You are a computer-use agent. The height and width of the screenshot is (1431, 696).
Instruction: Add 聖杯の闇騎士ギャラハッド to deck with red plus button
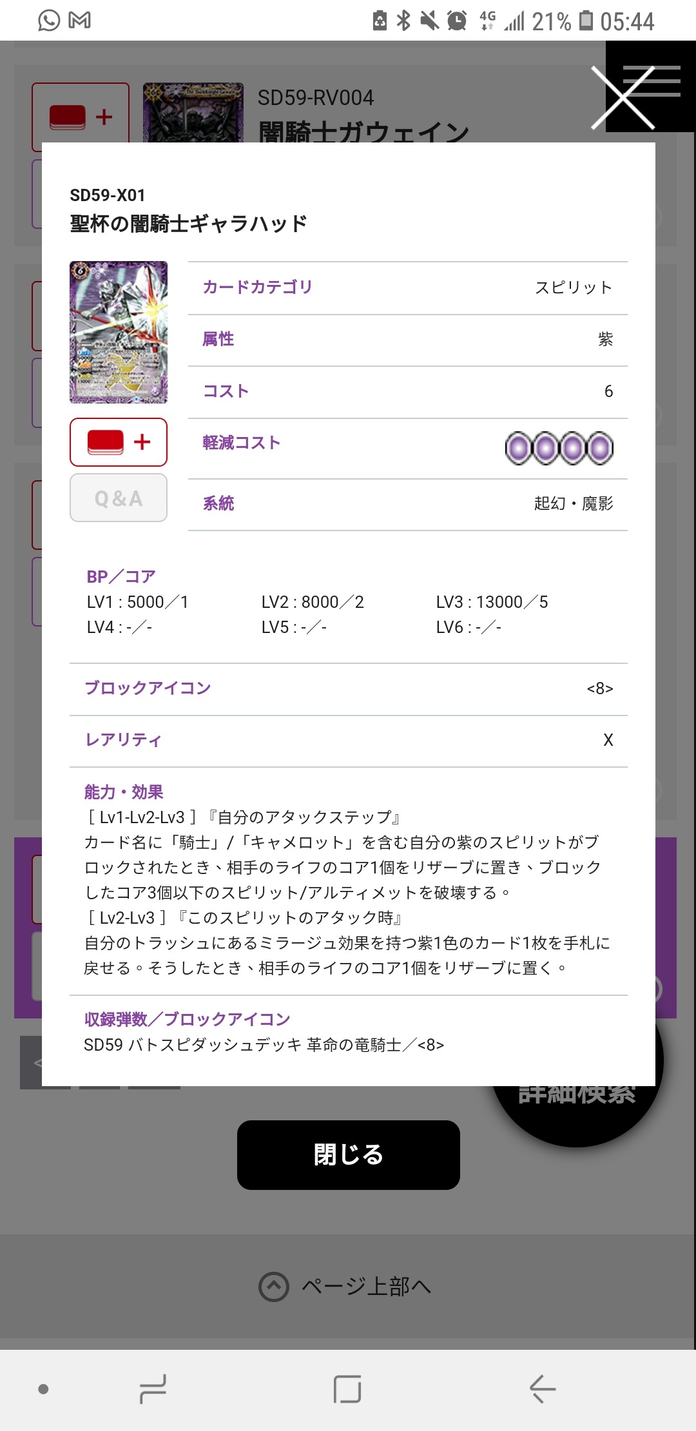pyautogui.click(x=119, y=442)
